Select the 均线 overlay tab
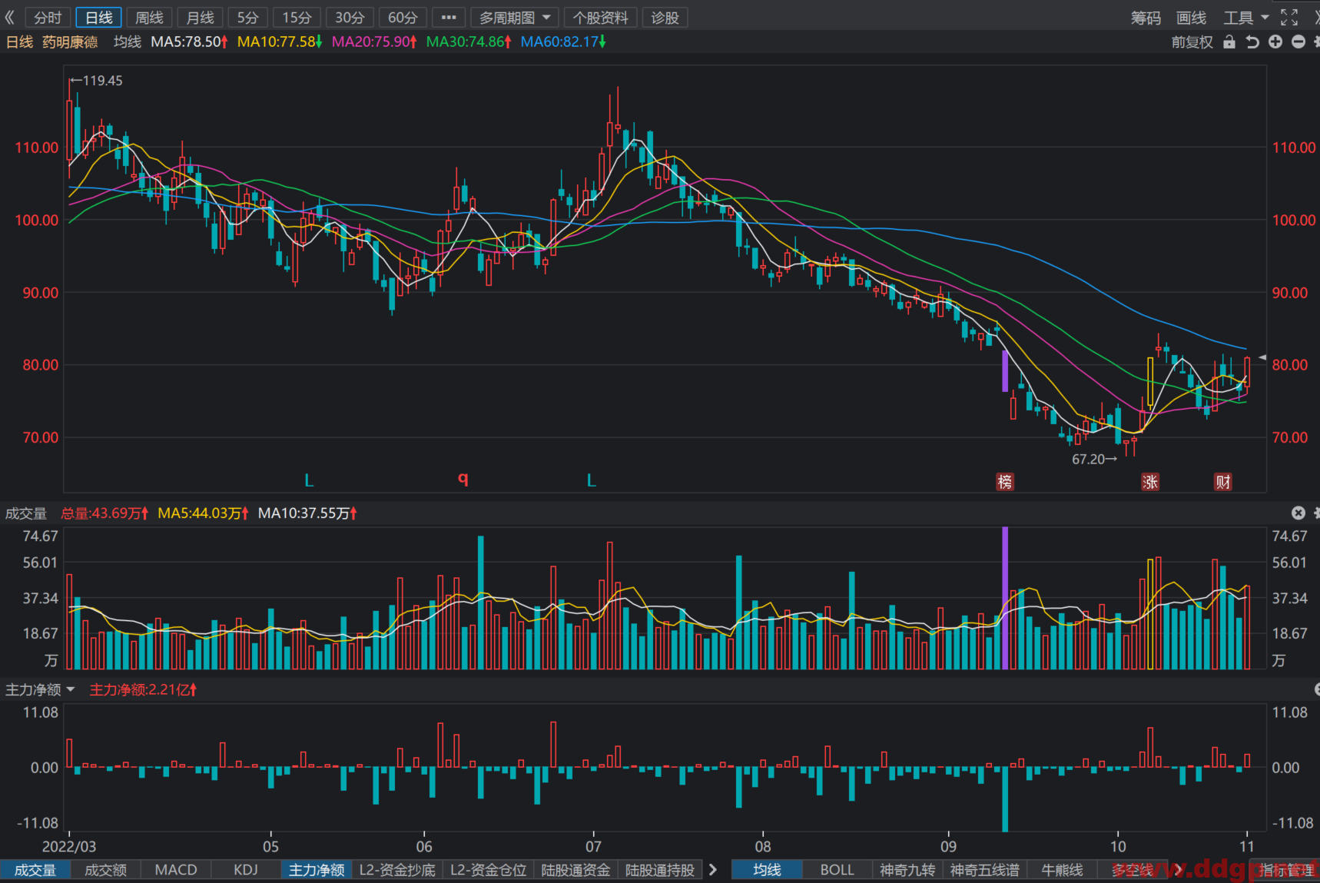The image size is (1320, 883). coord(767,869)
